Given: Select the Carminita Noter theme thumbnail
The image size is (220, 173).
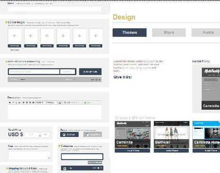Looking at the screenshot, I should coord(206,134).
